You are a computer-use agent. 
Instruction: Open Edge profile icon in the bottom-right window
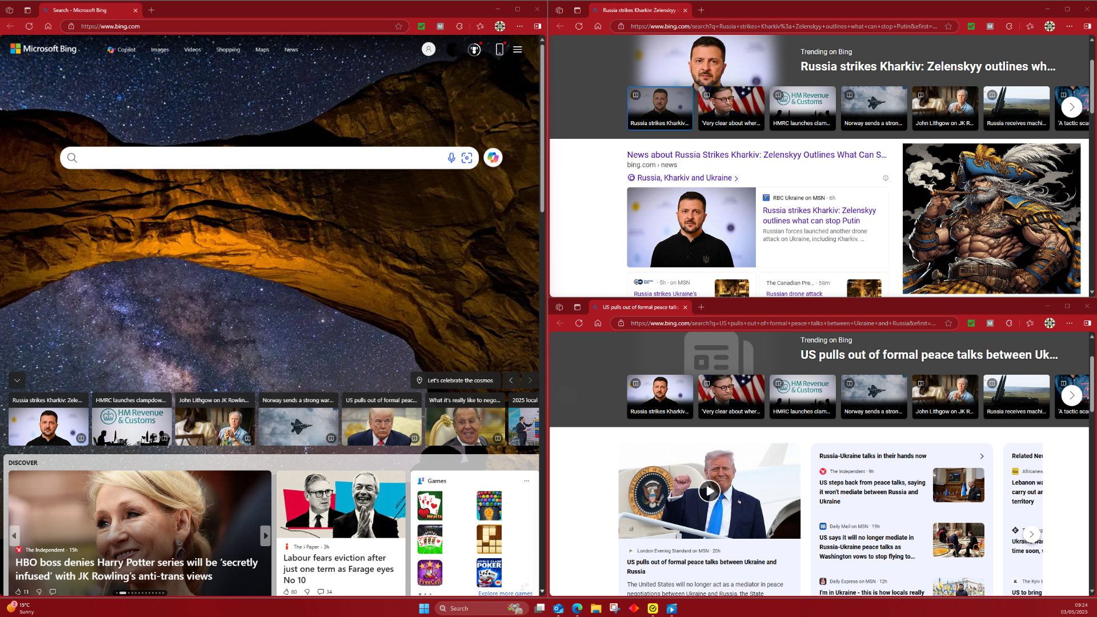1050,323
